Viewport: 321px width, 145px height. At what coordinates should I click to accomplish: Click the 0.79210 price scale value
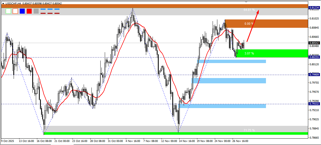(x=315, y=110)
